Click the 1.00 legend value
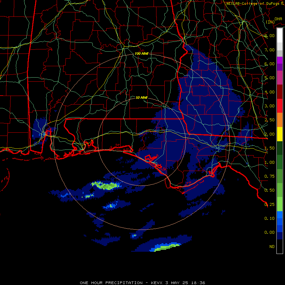The image size is (285, 285). tap(269, 162)
